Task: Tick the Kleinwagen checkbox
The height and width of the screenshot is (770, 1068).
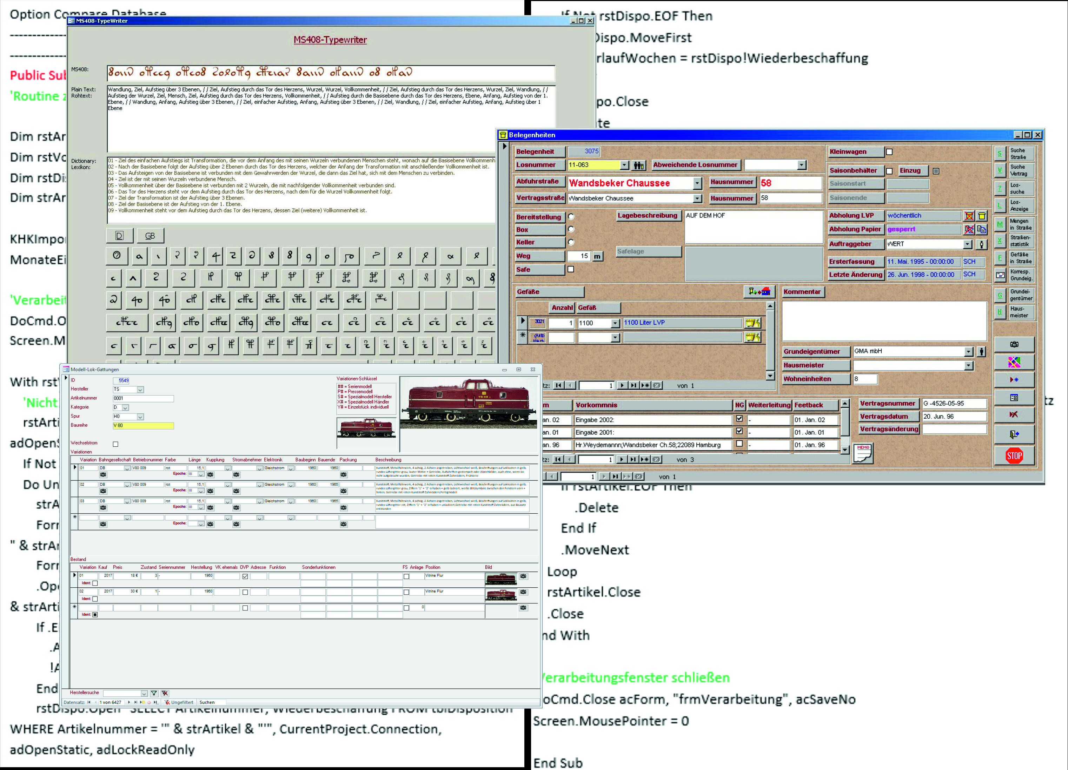Action: coord(889,152)
